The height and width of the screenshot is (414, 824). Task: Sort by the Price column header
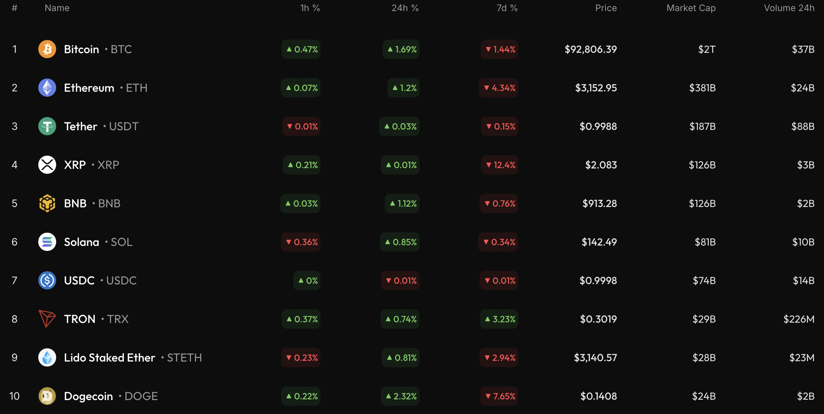pyautogui.click(x=606, y=8)
